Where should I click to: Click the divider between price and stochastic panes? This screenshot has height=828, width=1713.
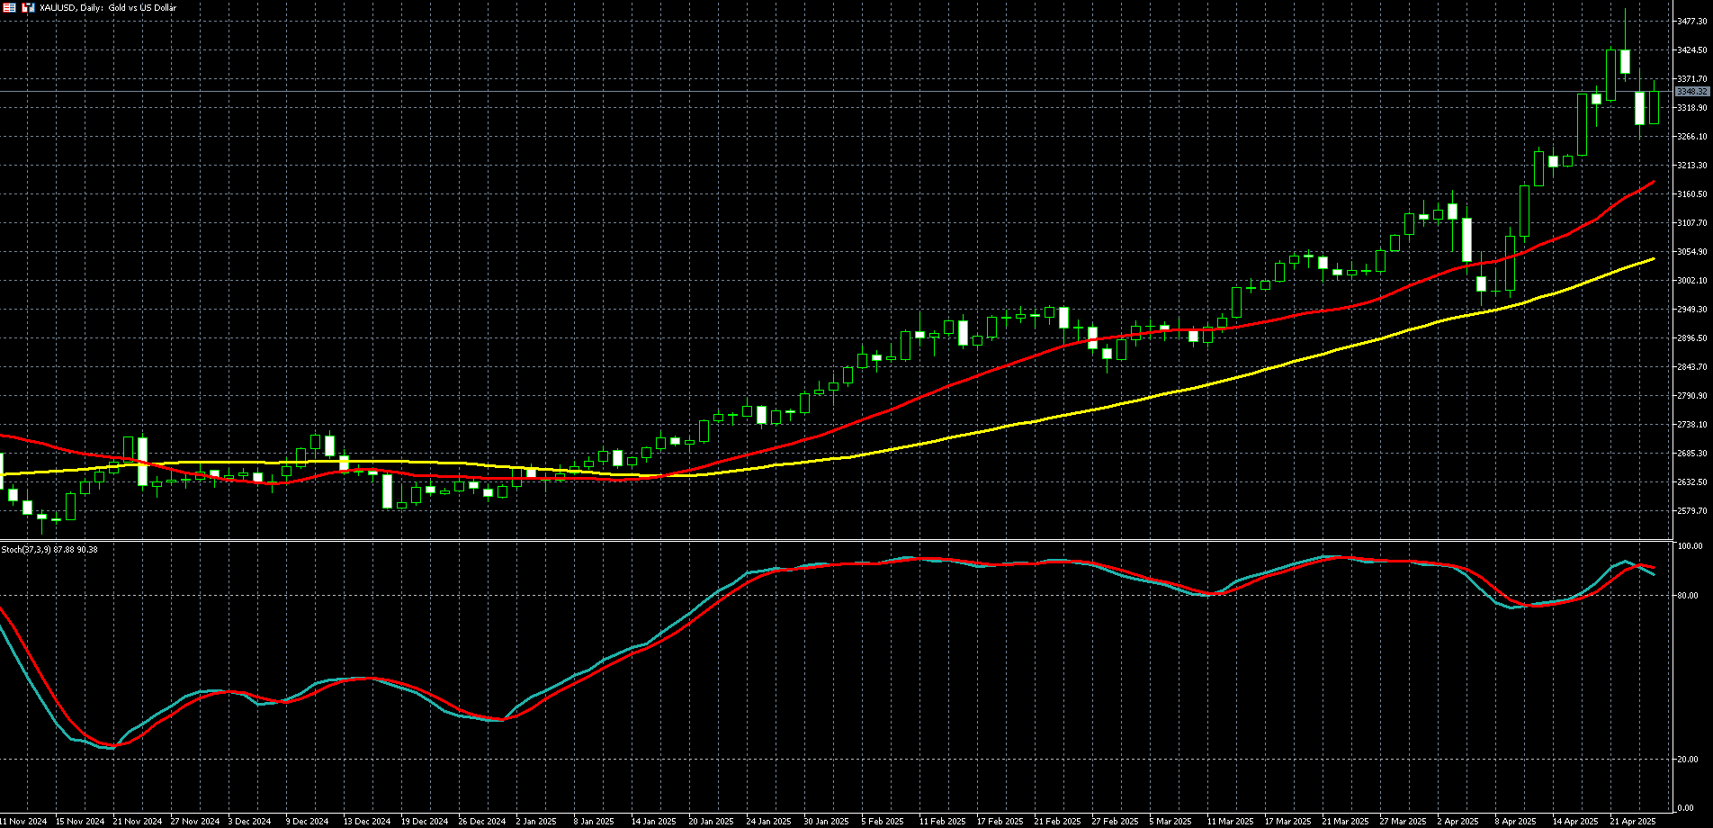[x=837, y=540]
